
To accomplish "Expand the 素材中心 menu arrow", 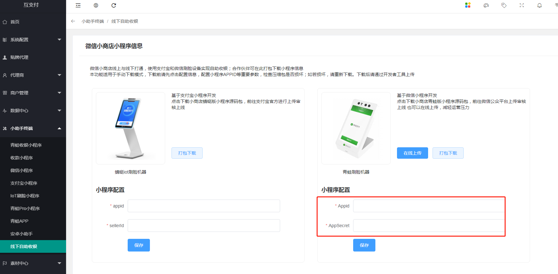I will coord(59,263).
